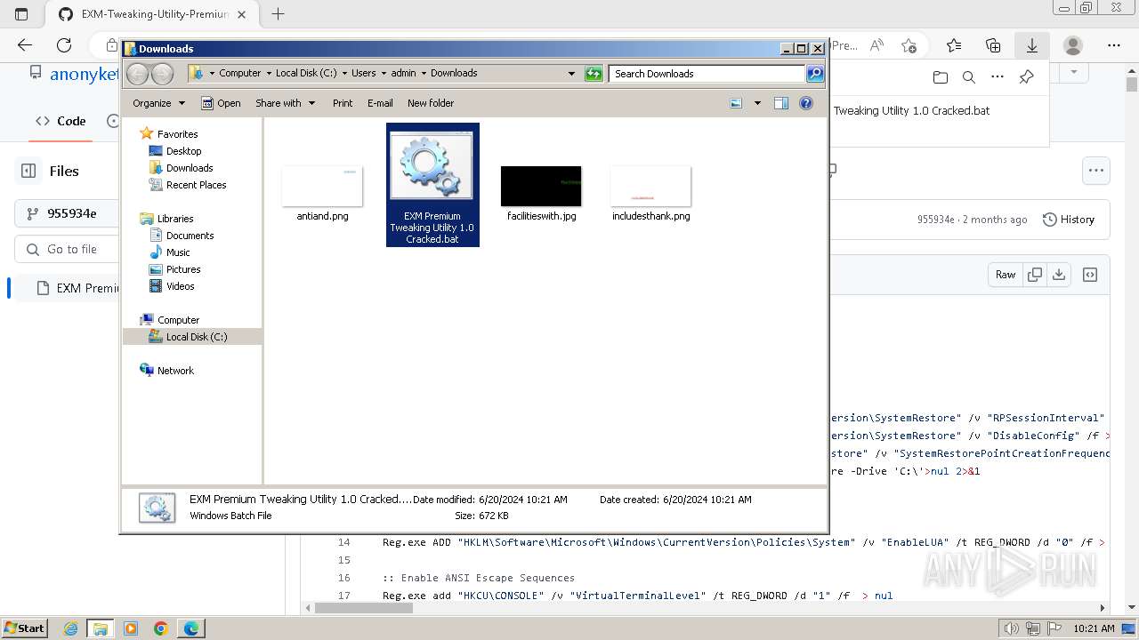Click the browser Downloads arrow icon
1139x640 pixels.
pyautogui.click(x=1032, y=45)
